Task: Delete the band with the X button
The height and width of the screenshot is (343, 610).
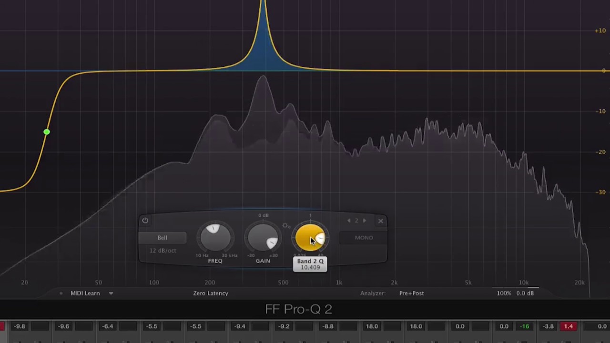Action: point(380,221)
